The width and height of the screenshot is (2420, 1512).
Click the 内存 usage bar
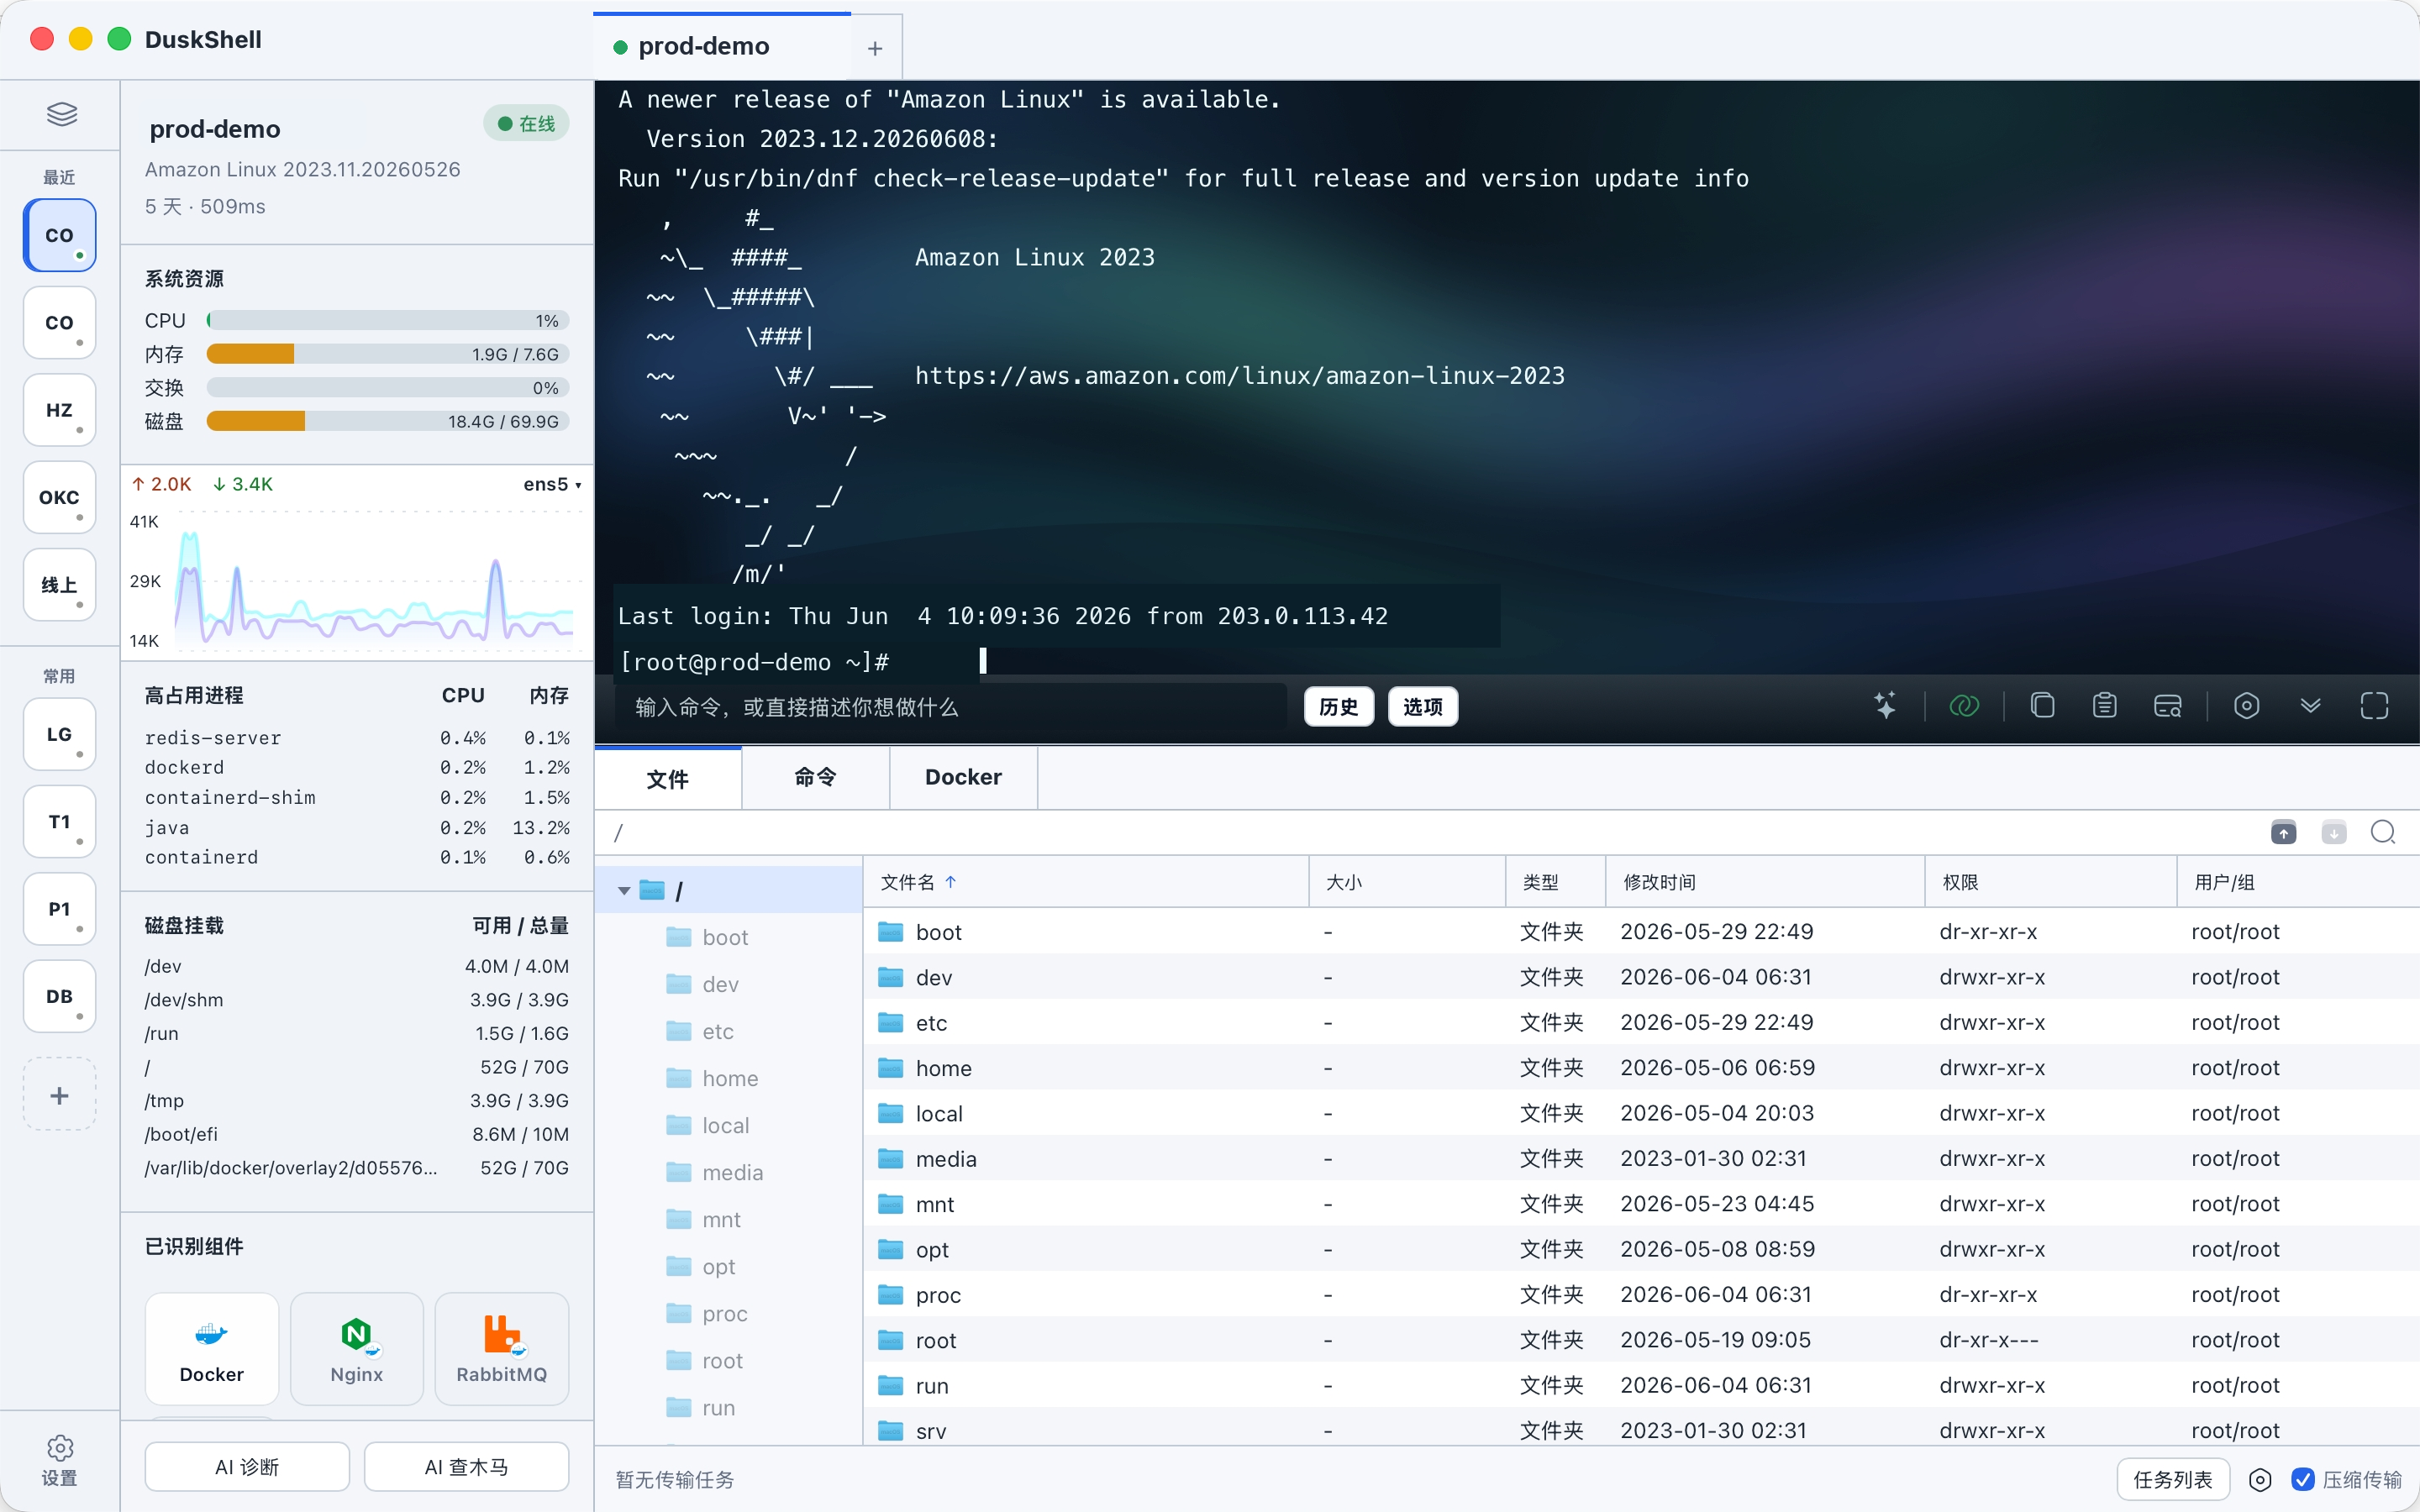(388, 354)
